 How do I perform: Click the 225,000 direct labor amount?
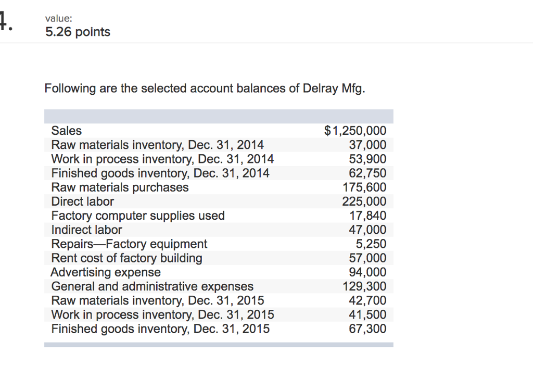[364, 201]
